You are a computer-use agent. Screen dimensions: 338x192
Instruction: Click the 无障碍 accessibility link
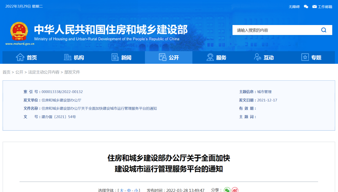click(294, 6)
